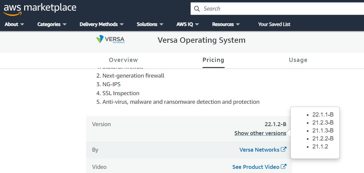This screenshot has height=173, width=364.
Task: Open the About dropdown menu
Action: point(14,24)
